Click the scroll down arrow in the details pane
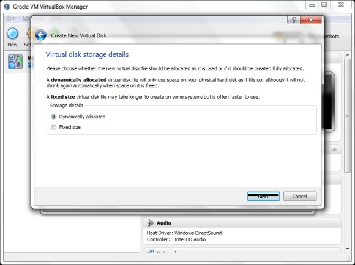This screenshot has width=355, height=265. (348, 249)
